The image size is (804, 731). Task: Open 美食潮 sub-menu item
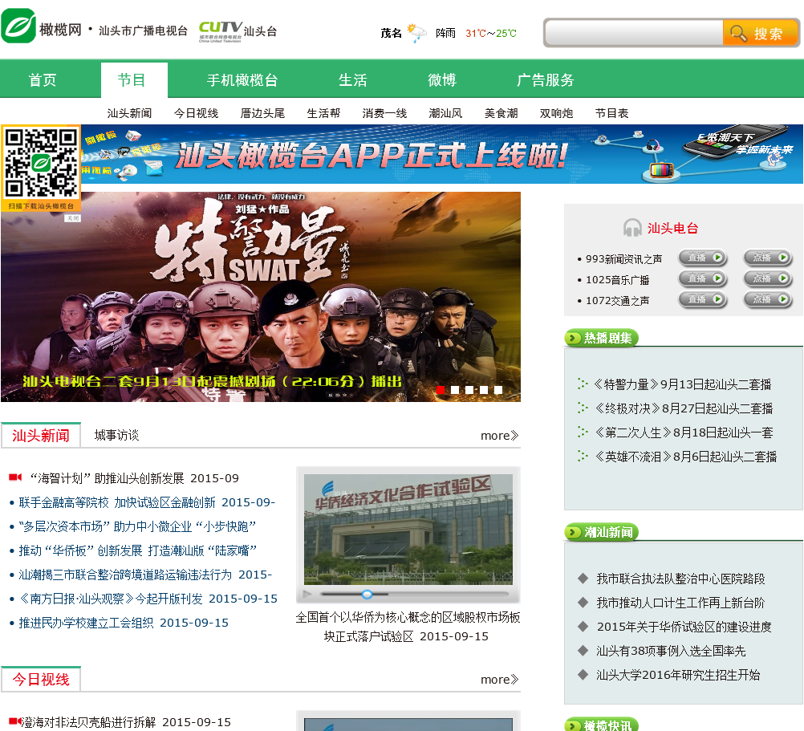click(501, 113)
